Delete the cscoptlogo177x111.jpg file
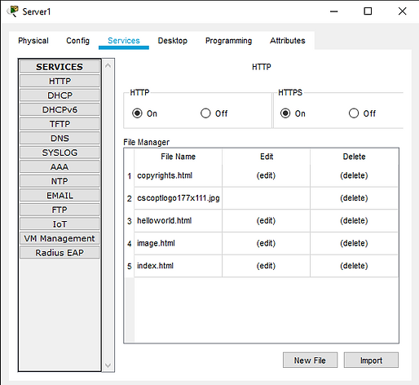Screen dimensions: 419x385 (x=354, y=198)
